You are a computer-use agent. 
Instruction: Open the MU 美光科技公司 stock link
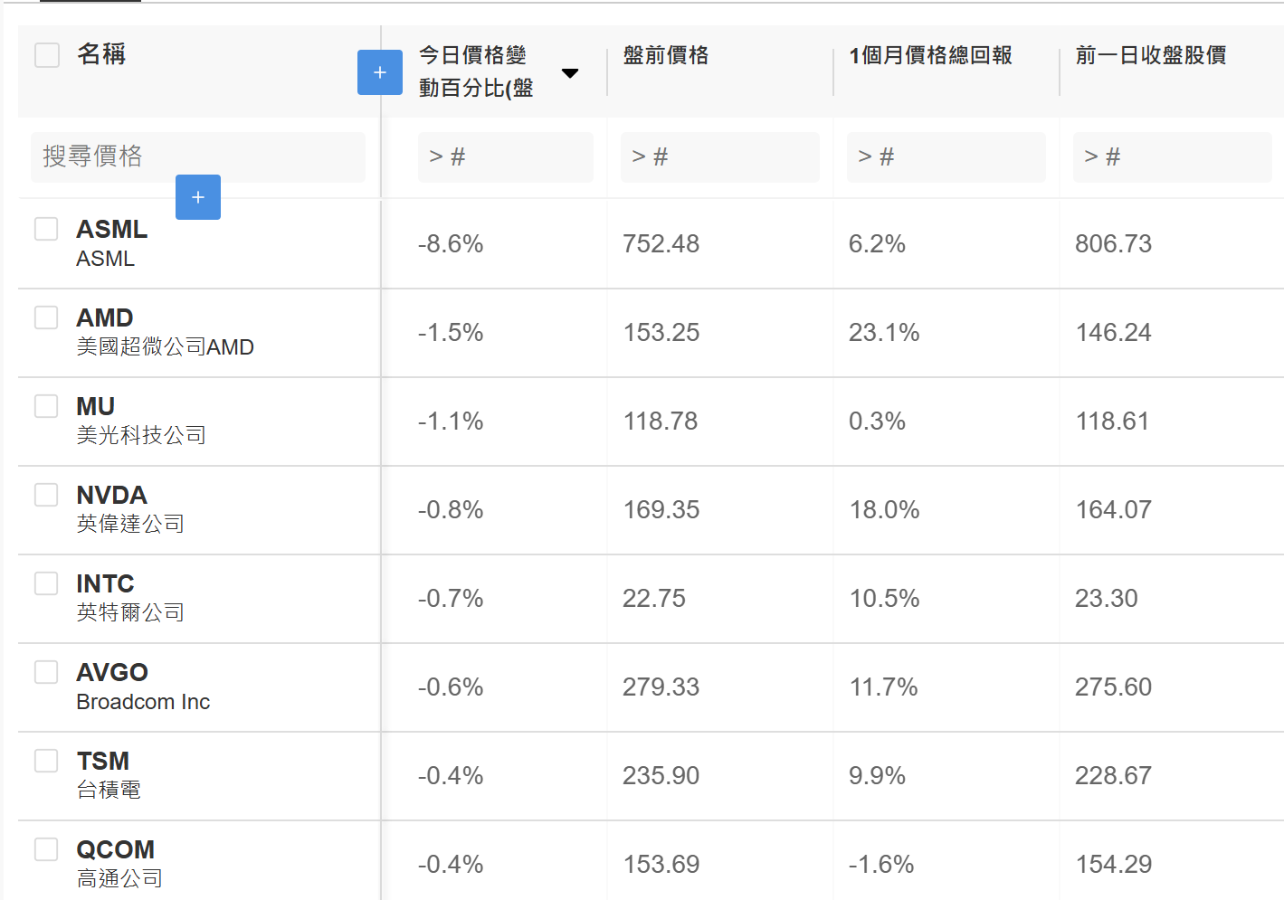(x=141, y=421)
